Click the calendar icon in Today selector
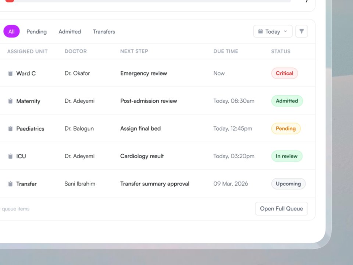Image resolution: width=353 pixels, height=265 pixels. tap(260, 31)
